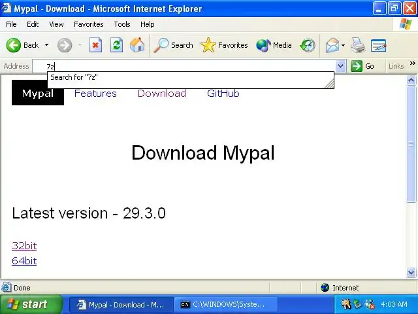Click the Windows flag logo throbber

click(x=406, y=24)
